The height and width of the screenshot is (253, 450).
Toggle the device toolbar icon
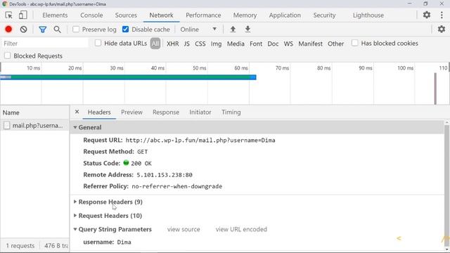click(23, 15)
